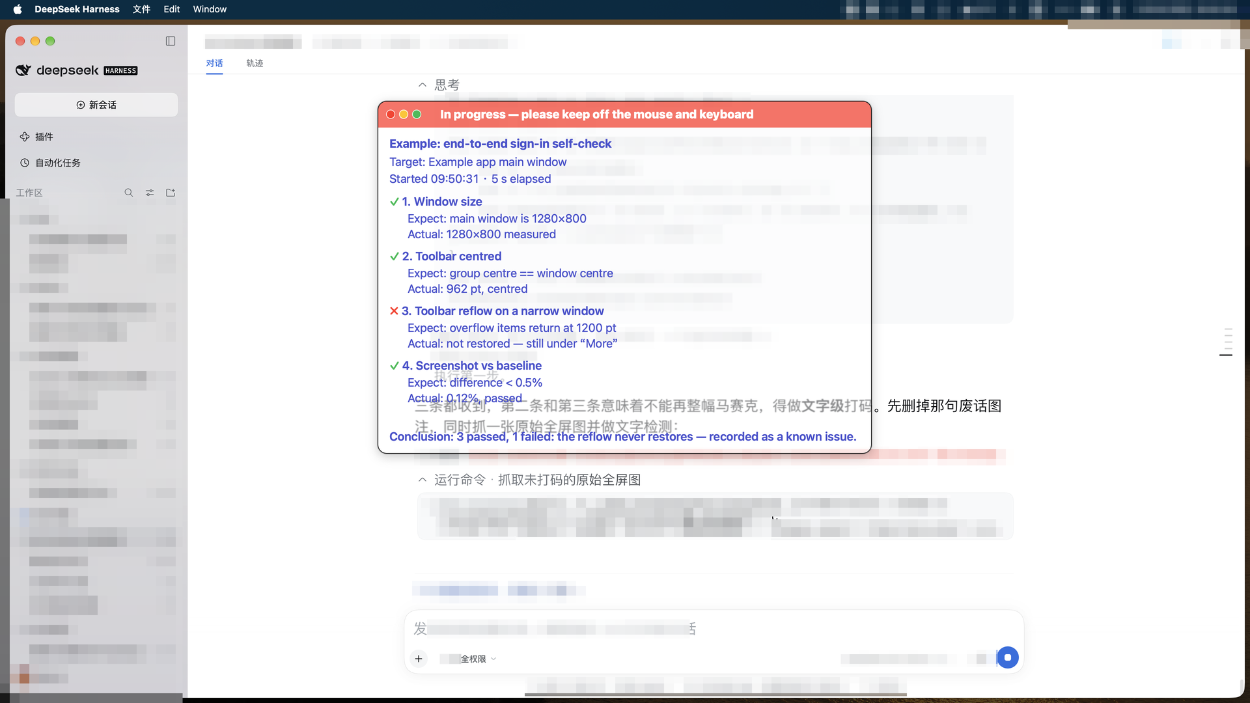Click the deepseek whale logo
Screen dimensions: 1250x703
(23, 70)
